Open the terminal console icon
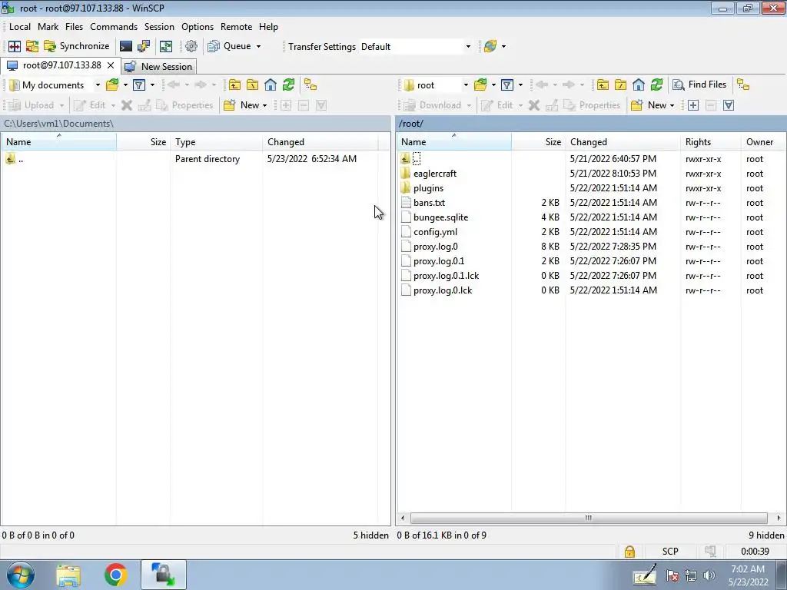 pos(125,46)
